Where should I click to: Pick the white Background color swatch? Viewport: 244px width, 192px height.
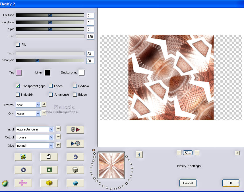point(82,72)
